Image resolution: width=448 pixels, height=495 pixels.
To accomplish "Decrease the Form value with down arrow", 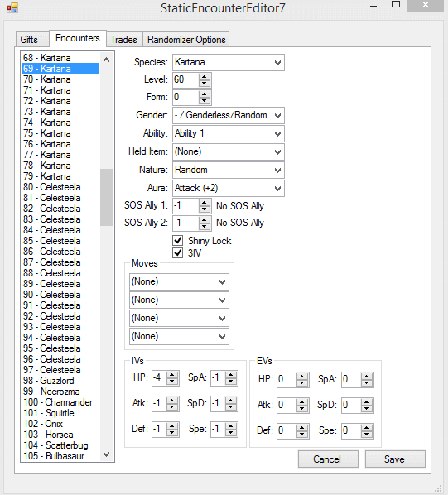I will click(x=205, y=101).
